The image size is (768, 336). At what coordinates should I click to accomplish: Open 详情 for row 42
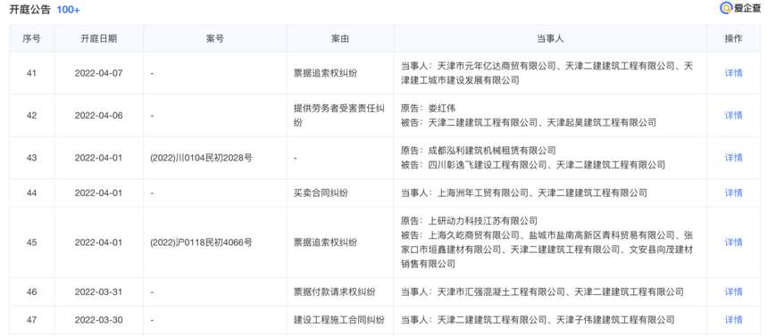[733, 116]
